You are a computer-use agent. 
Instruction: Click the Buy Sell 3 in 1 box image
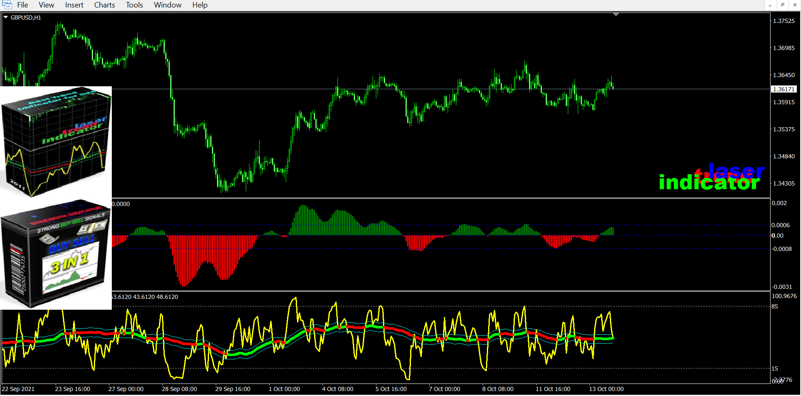coord(56,255)
